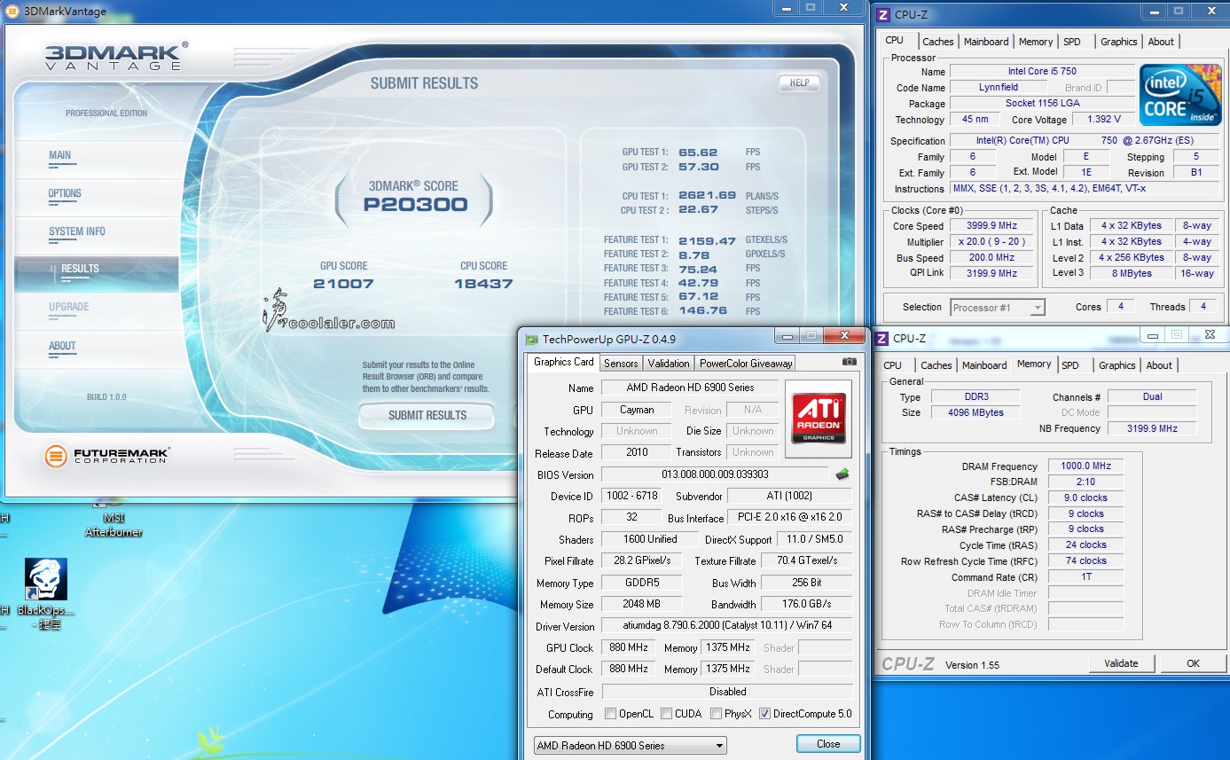Image resolution: width=1230 pixels, height=760 pixels.
Task: Toggle the OpenCL checkbox in GPU-Z
Action: pyautogui.click(x=610, y=713)
